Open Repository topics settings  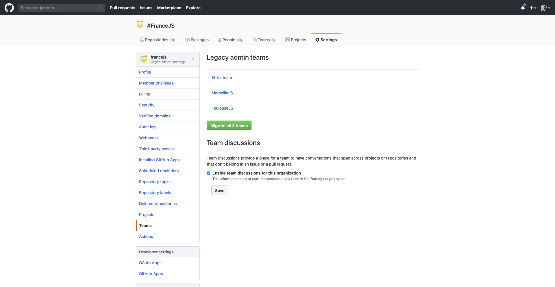168,182
